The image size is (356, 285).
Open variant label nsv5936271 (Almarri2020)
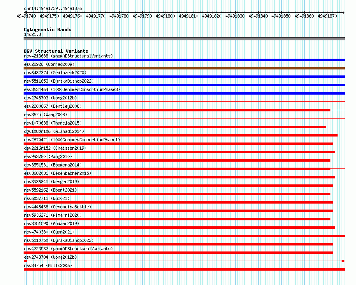pos(53,215)
